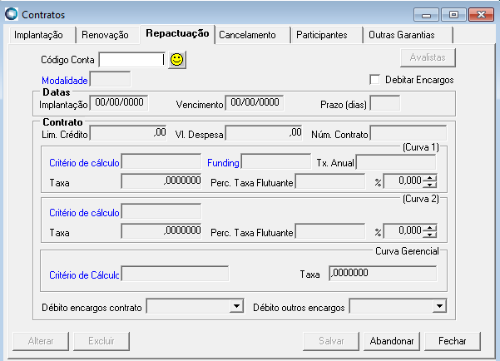Screen dimensions: 500x361
Task: Click the Núm. Contrato field
Action: [408, 133]
